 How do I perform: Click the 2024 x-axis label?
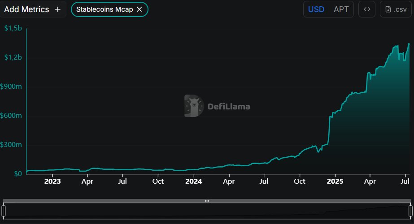coord(194,181)
